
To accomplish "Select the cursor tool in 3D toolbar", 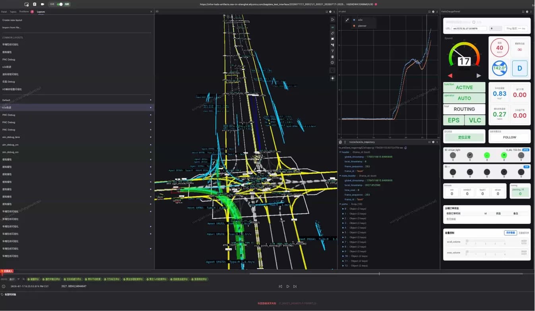I will point(333,19).
